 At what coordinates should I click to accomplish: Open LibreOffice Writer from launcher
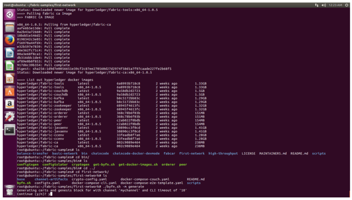pos(10,53)
